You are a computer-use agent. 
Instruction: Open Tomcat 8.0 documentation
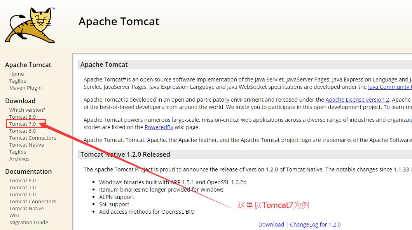pyautogui.click(x=22, y=180)
